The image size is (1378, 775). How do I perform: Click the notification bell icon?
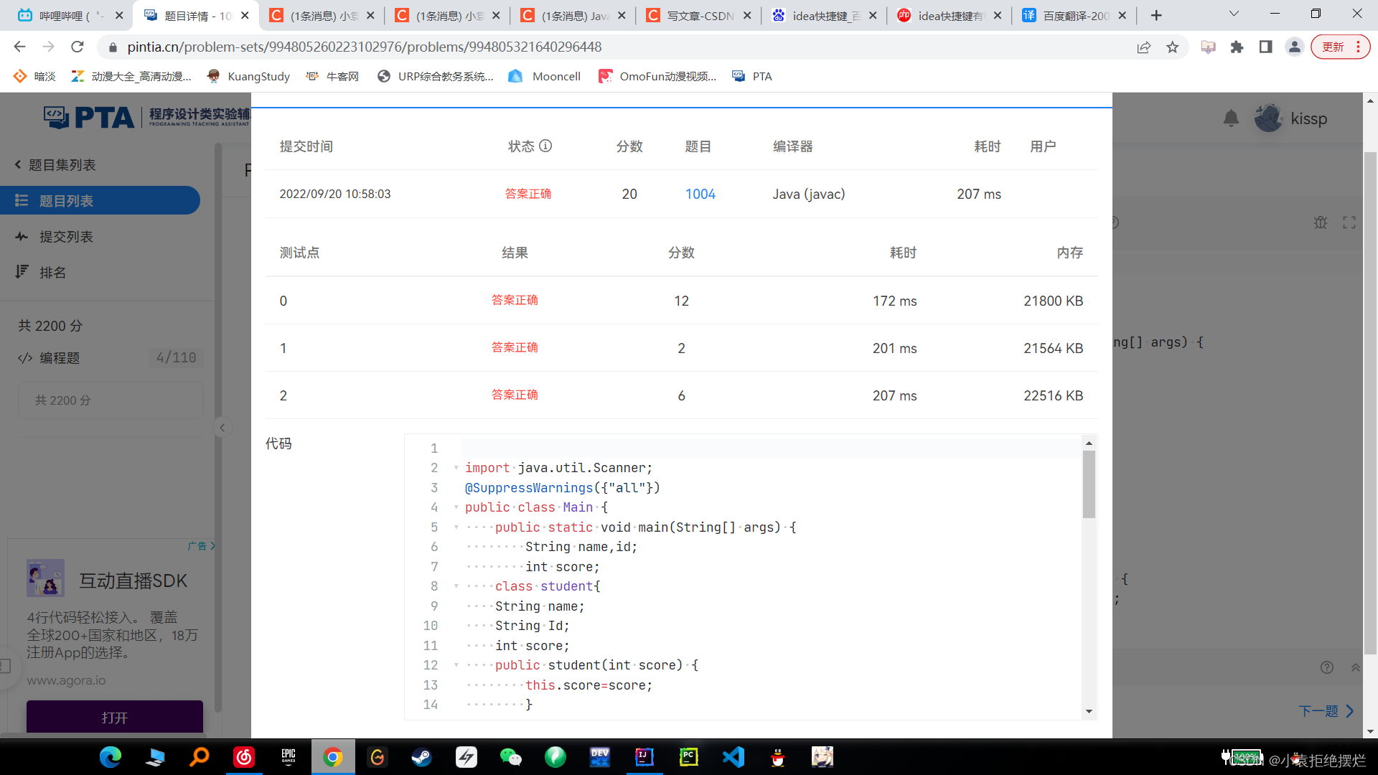pos(1231,118)
